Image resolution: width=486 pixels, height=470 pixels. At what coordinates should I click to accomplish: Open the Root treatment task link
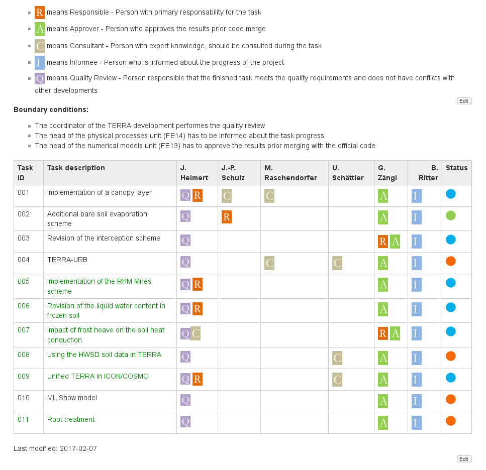(71, 419)
